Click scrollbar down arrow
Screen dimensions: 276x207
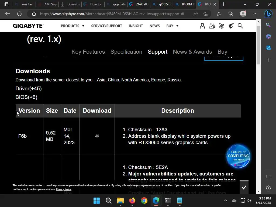coord(258,192)
